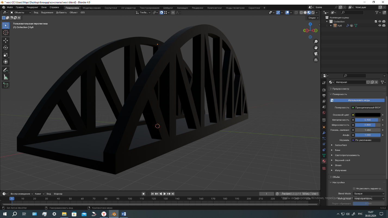Hide the Collection with eye icon
The image size is (388, 218).
(x=380, y=21)
